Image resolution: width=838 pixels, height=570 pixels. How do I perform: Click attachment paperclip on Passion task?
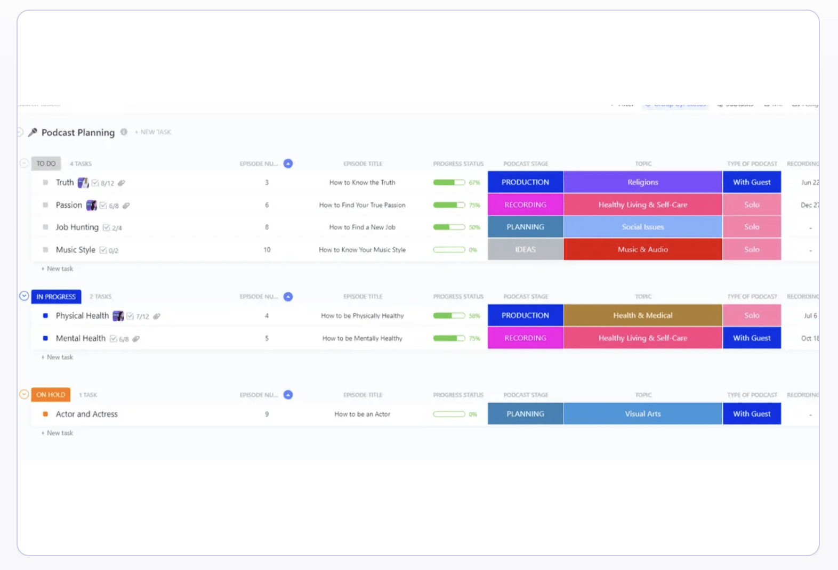coord(126,205)
